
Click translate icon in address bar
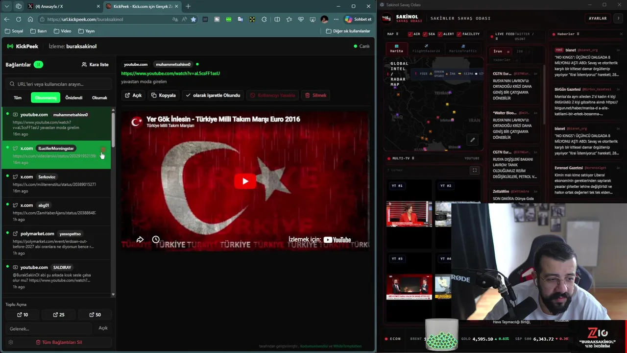click(175, 19)
